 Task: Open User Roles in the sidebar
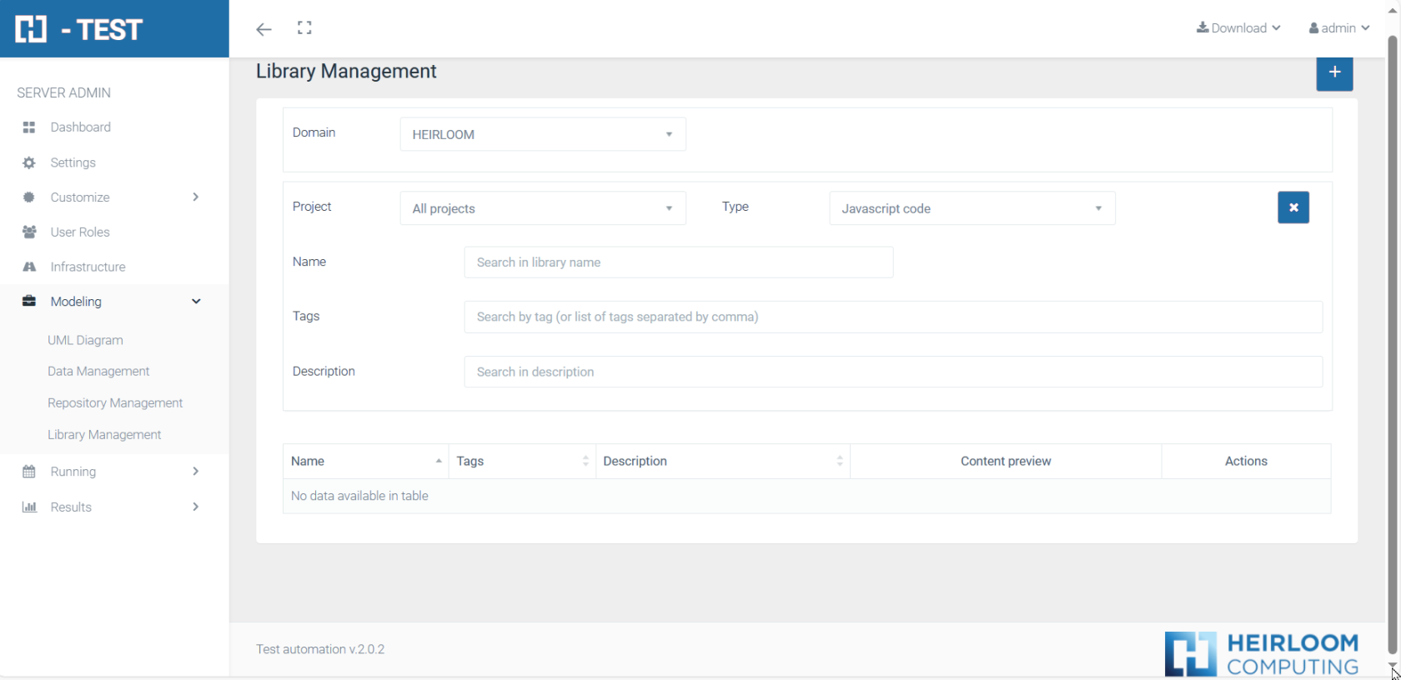[x=80, y=232]
